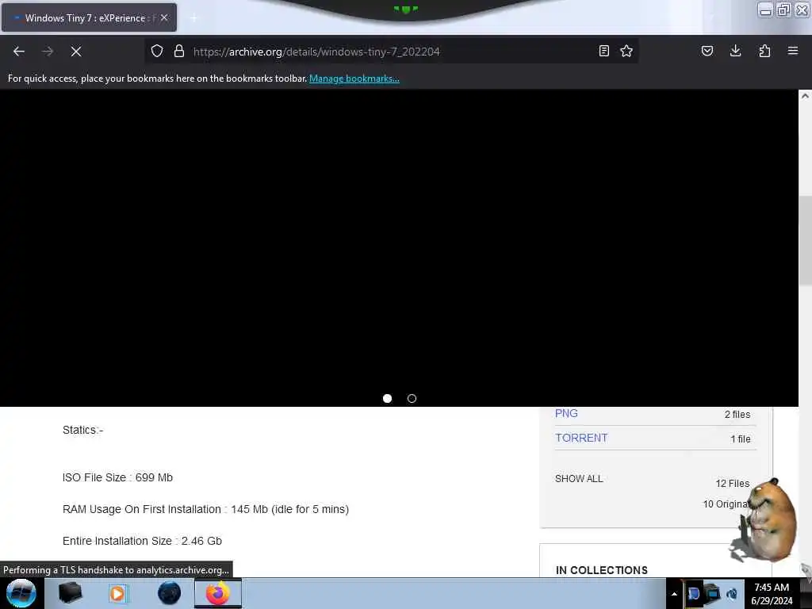812x609 pixels.
Task: Click the '2 files' count
Action: [x=737, y=414]
